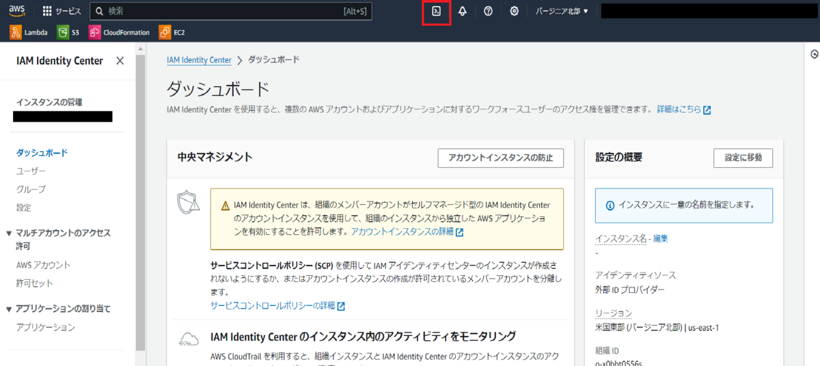820x366 pixels.
Task: Click the 編集 link for instance name
Action: (660, 238)
